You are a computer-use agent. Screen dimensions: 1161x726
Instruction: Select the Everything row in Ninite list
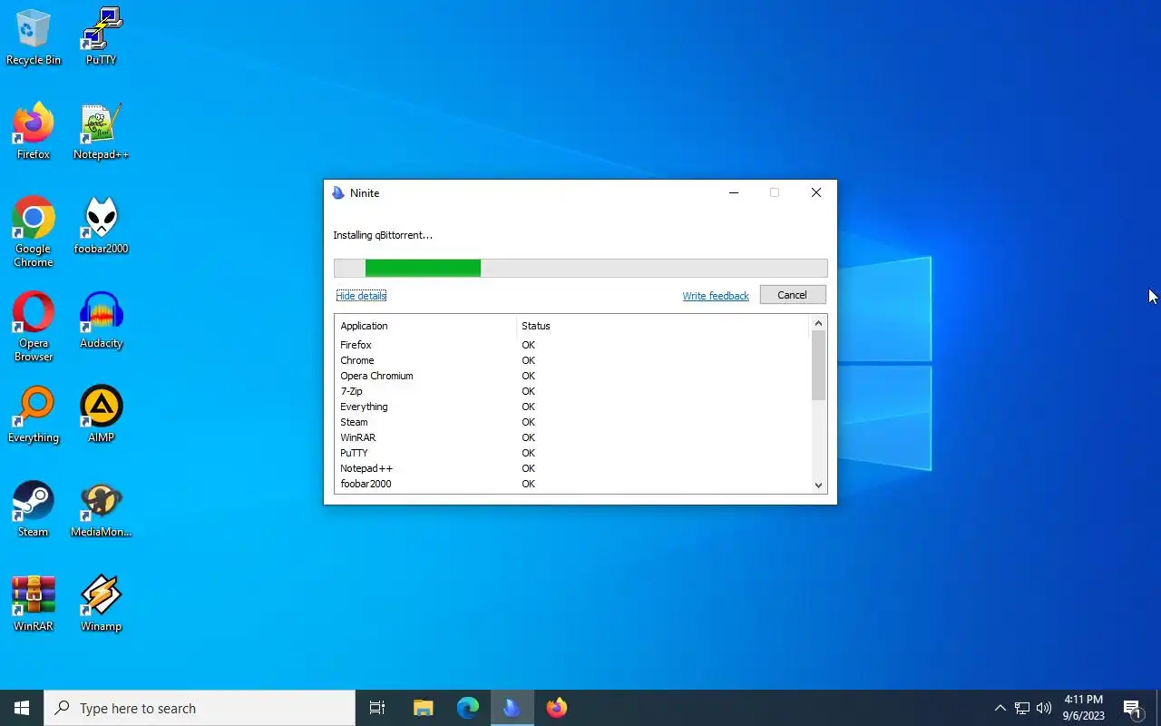point(571,407)
